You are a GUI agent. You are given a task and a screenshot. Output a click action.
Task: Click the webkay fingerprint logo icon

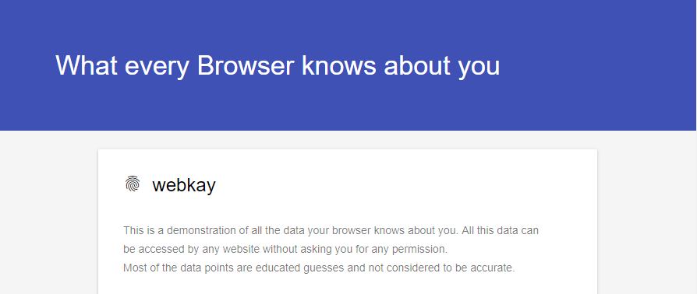(133, 184)
